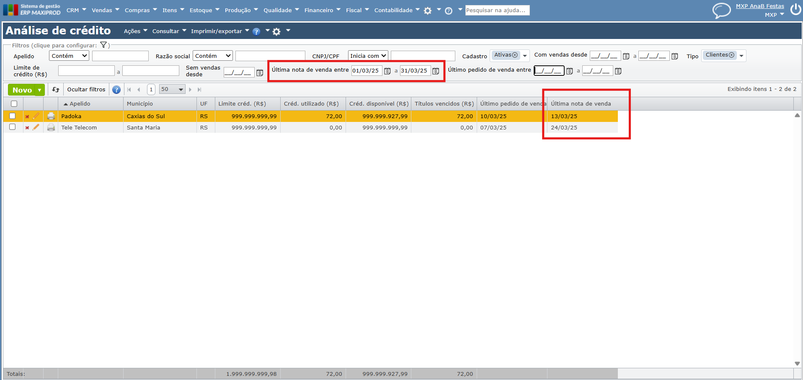Click the power logout icon
The height and width of the screenshot is (380, 803).
coord(795,9)
